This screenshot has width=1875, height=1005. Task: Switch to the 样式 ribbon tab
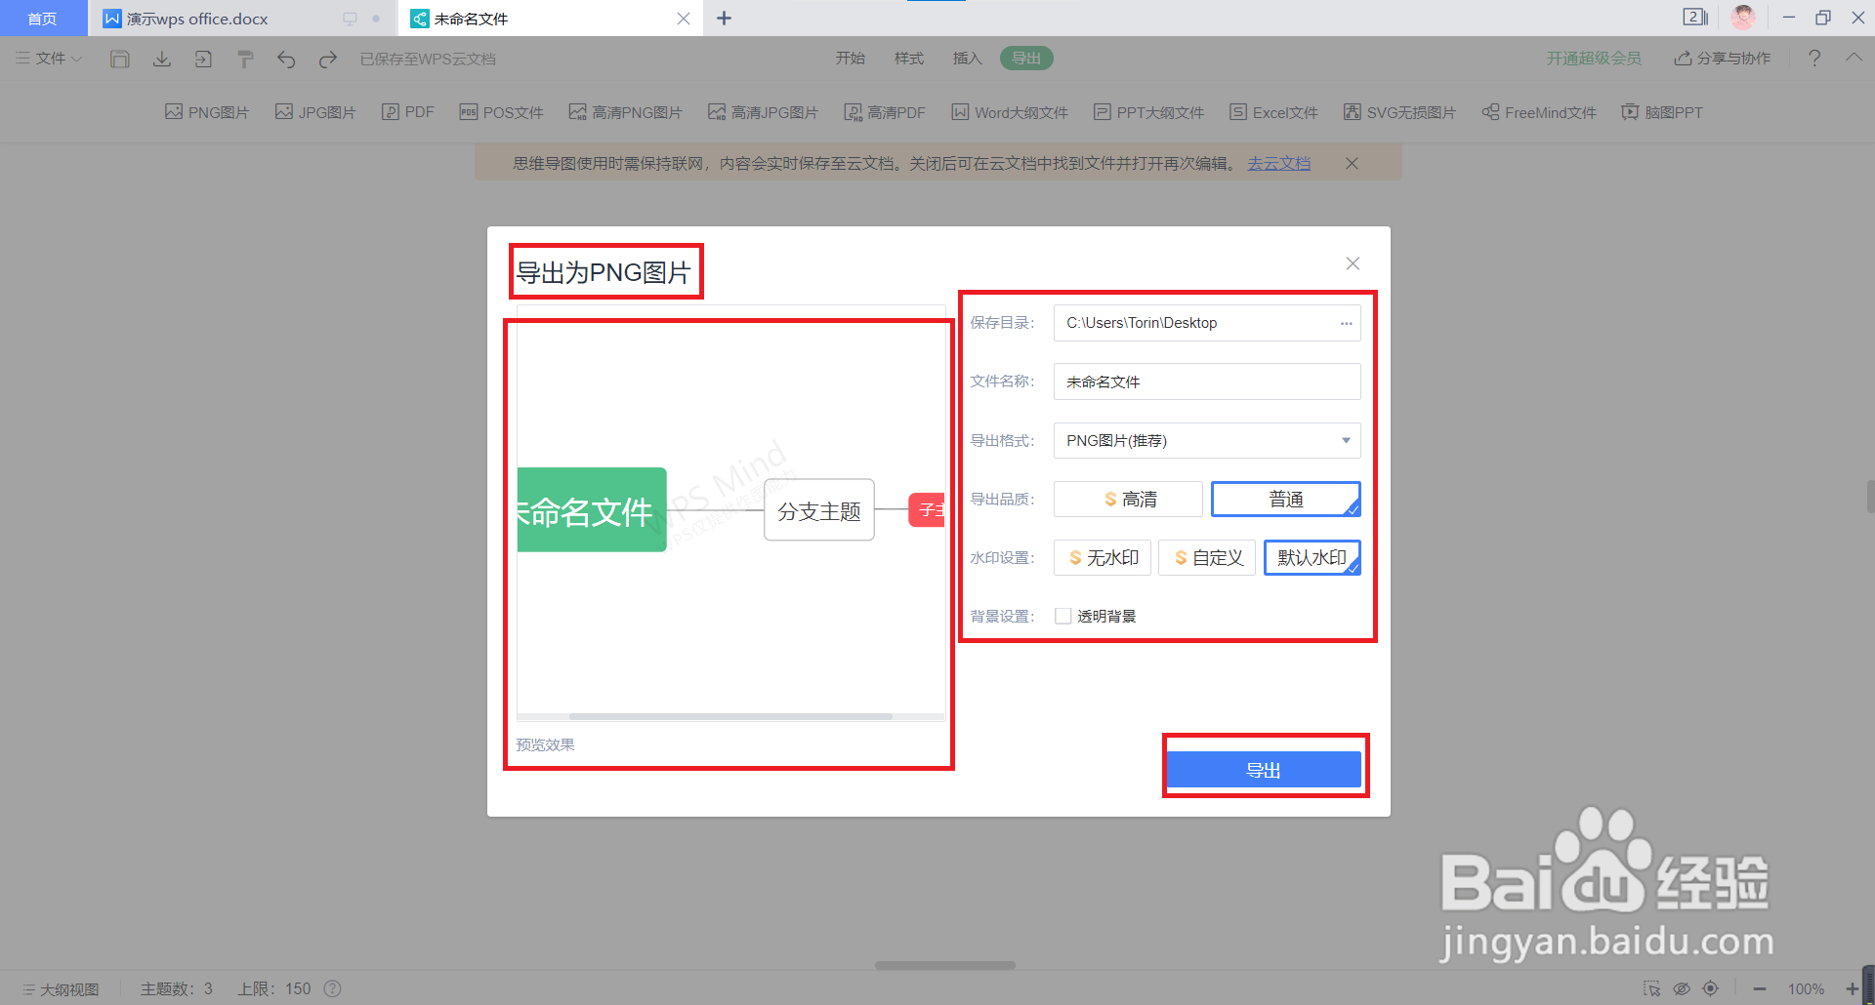click(909, 59)
